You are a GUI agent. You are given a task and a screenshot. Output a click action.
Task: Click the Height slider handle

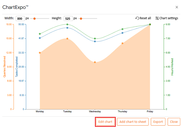[x=81, y=18]
